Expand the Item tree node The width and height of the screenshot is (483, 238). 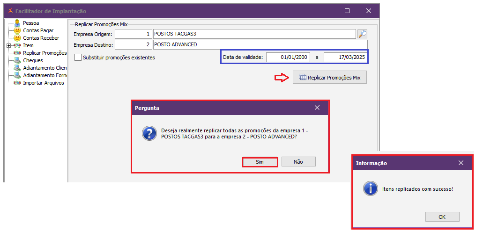click(8, 45)
